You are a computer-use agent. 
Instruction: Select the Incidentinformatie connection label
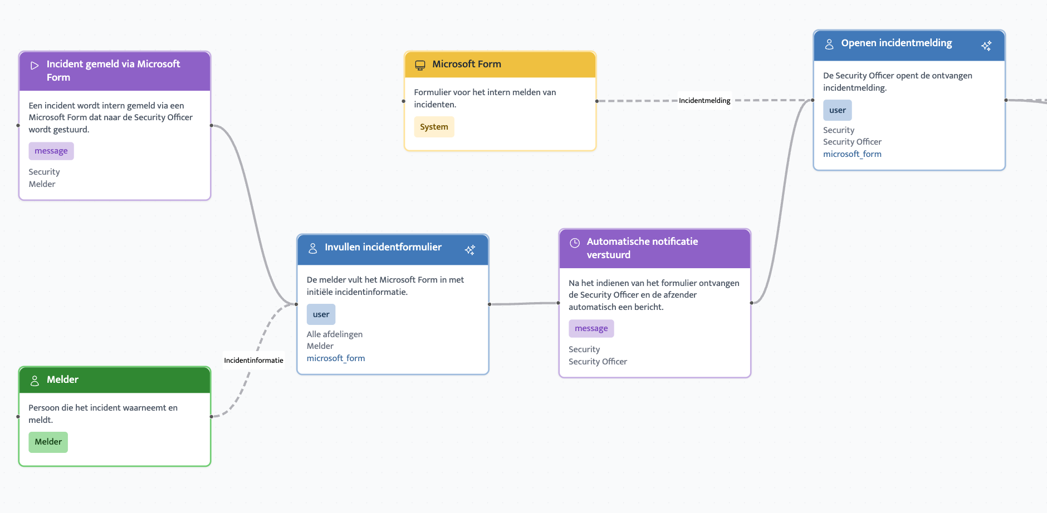(253, 361)
